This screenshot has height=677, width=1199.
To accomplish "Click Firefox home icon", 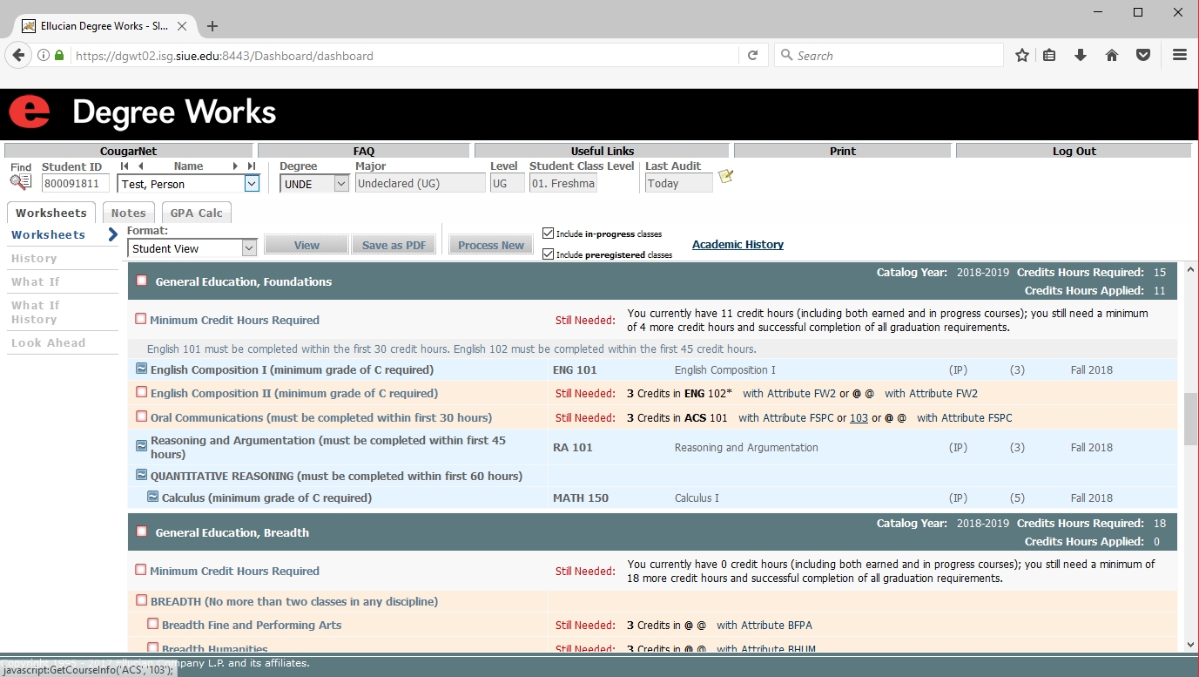I will [x=1112, y=55].
